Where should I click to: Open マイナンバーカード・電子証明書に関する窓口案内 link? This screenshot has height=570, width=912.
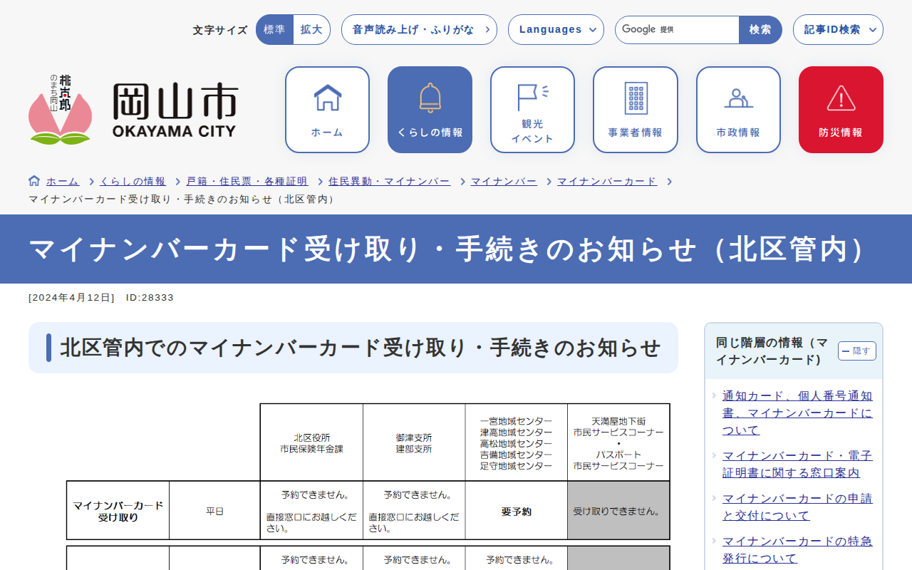pos(797,464)
